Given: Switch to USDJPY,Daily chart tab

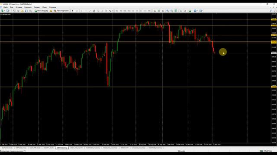Looking at the screenshot, I should pos(48,148).
